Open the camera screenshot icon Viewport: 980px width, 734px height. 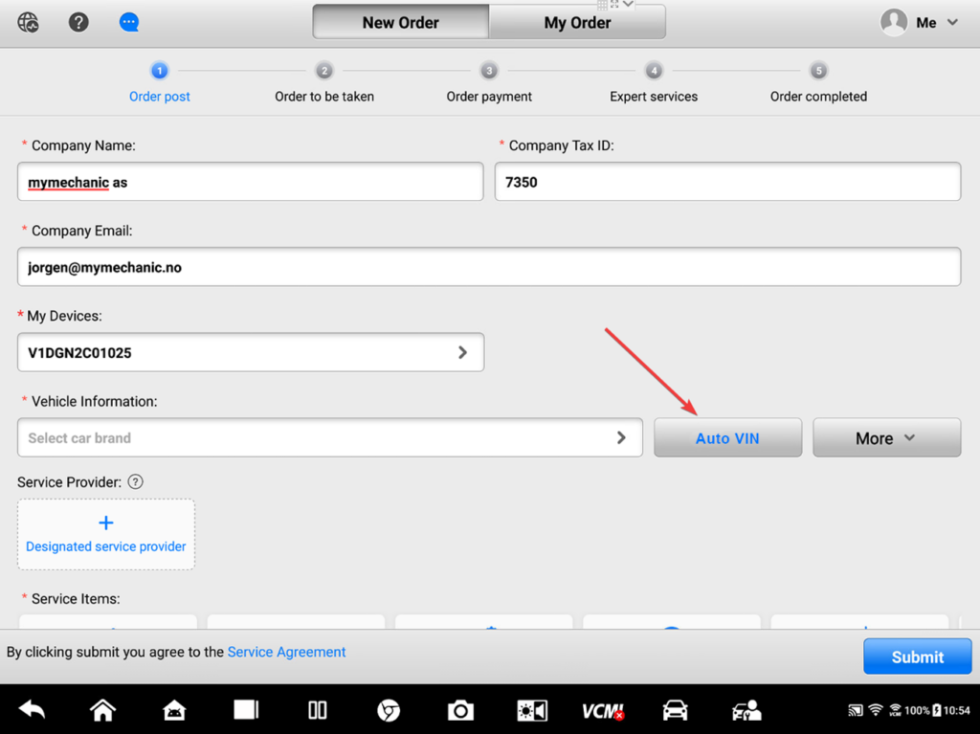[460, 710]
